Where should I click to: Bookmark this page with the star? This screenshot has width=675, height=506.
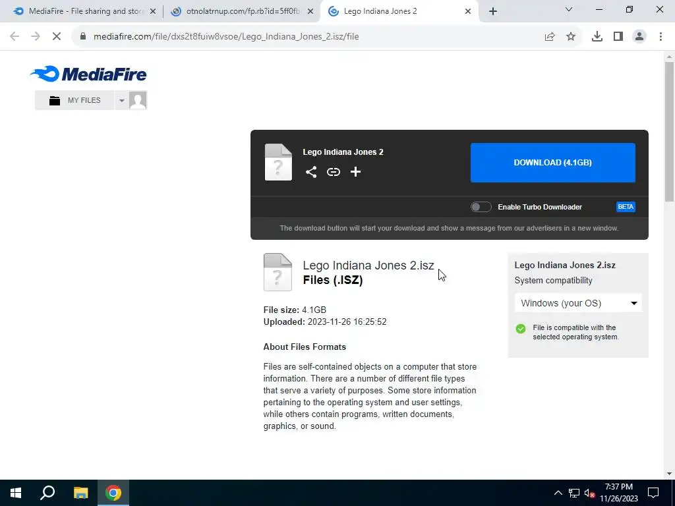571,37
